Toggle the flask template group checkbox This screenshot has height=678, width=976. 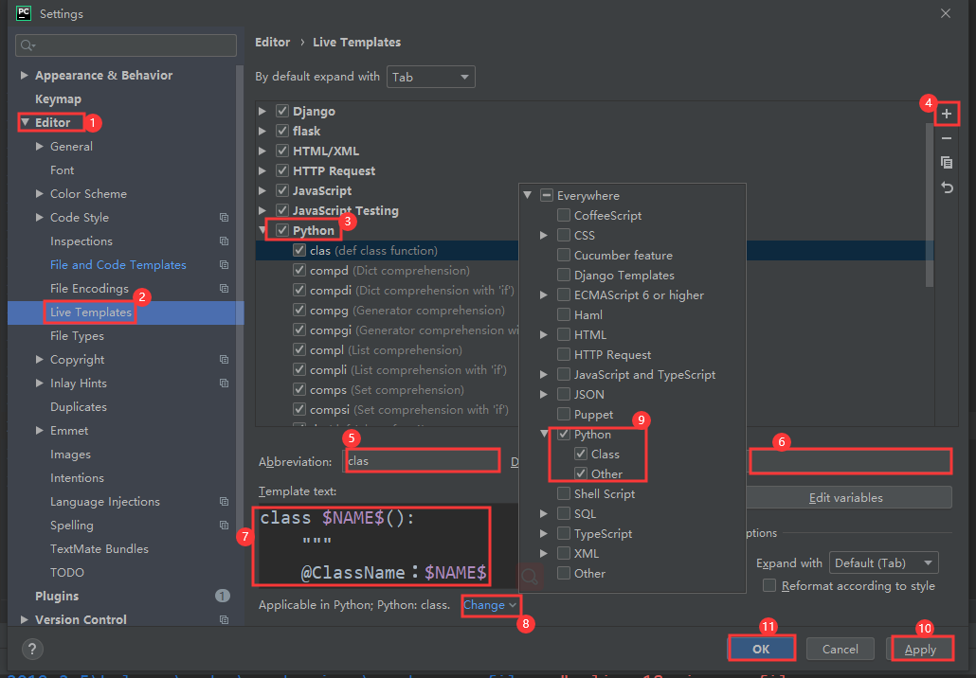(282, 131)
